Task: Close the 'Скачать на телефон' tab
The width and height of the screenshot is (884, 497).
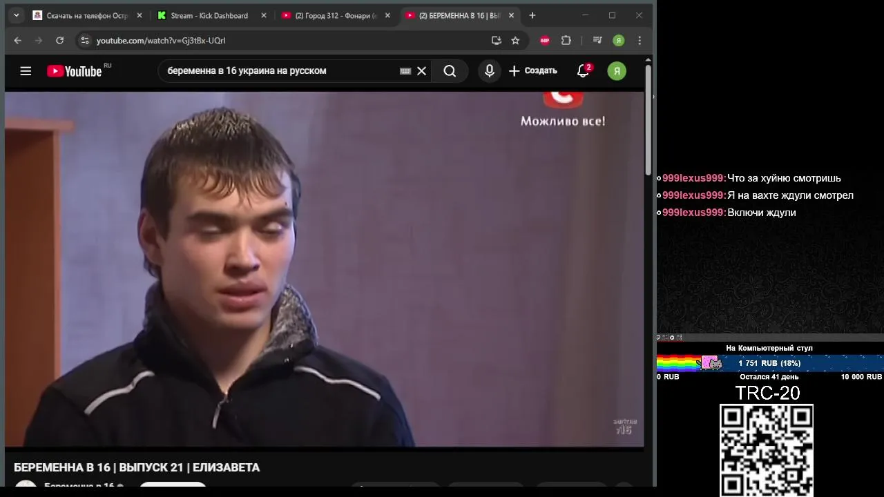Action: click(139, 15)
